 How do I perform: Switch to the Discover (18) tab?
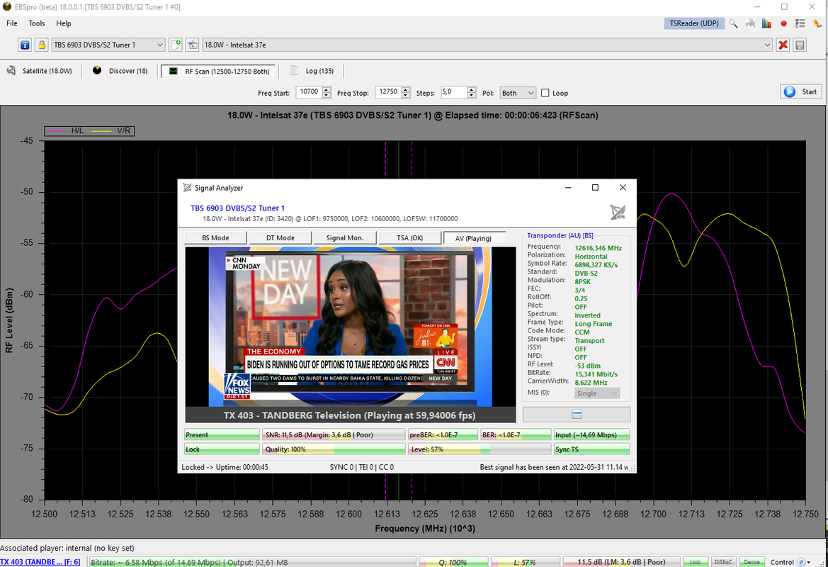click(x=120, y=71)
